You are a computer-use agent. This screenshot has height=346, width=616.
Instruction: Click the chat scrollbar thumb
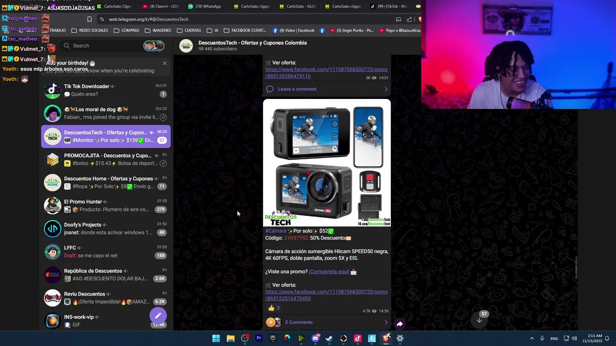tap(576, 267)
